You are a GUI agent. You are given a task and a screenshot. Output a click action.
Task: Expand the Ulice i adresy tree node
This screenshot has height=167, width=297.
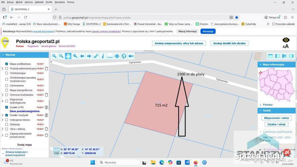pyautogui.click(x=2, y=129)
